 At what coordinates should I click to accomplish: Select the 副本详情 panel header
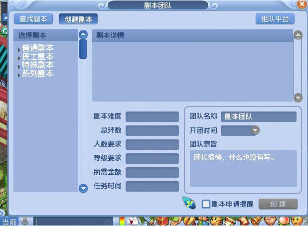[x=192, y=35]
